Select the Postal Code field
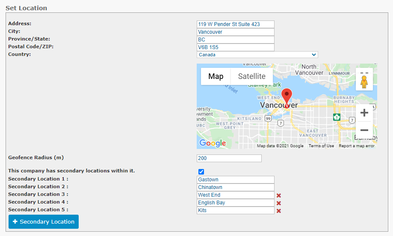Screen dimensions: 393x236 [x=236, y=47]
